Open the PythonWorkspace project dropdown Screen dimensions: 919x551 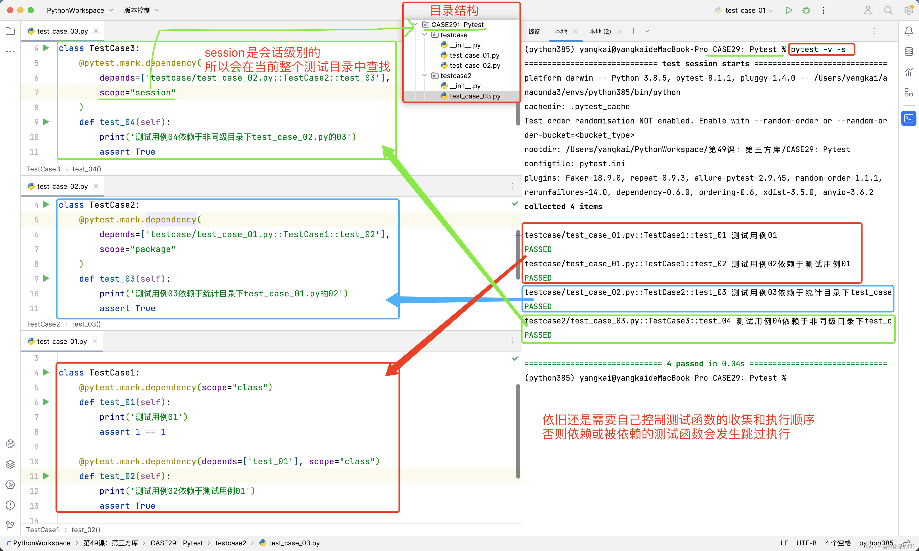click(79, 10)
